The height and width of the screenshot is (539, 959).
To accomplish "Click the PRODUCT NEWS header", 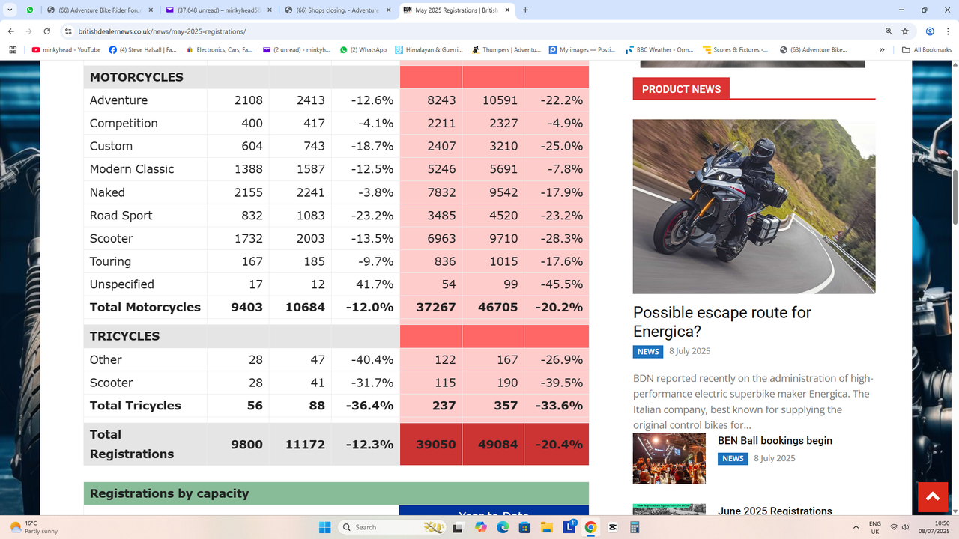I will [x=681, y=89].
